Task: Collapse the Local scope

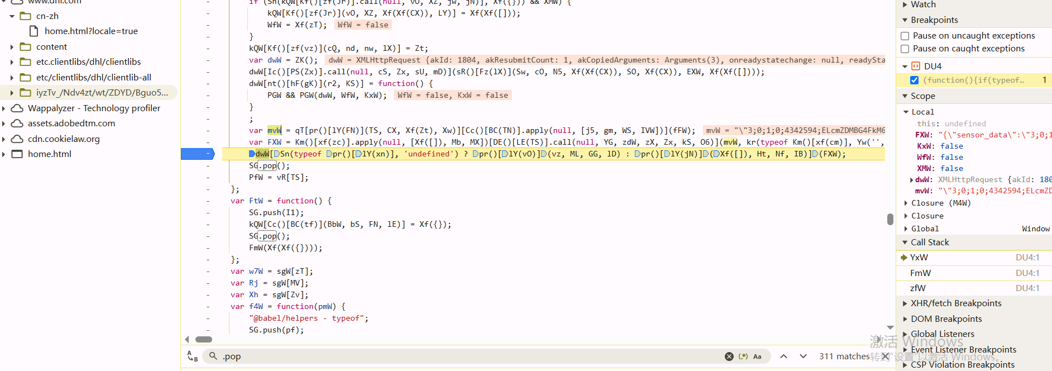Action: coord(906,112)
